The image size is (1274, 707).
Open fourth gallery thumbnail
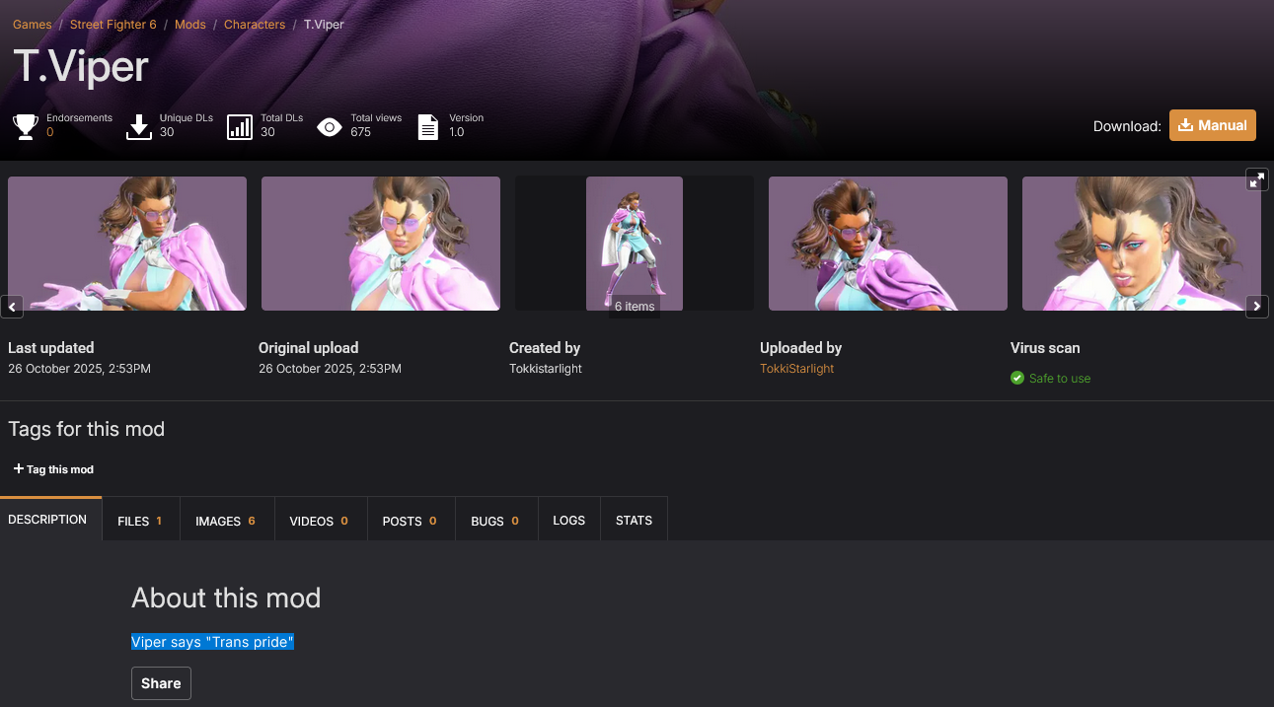[x=888, y=244]
